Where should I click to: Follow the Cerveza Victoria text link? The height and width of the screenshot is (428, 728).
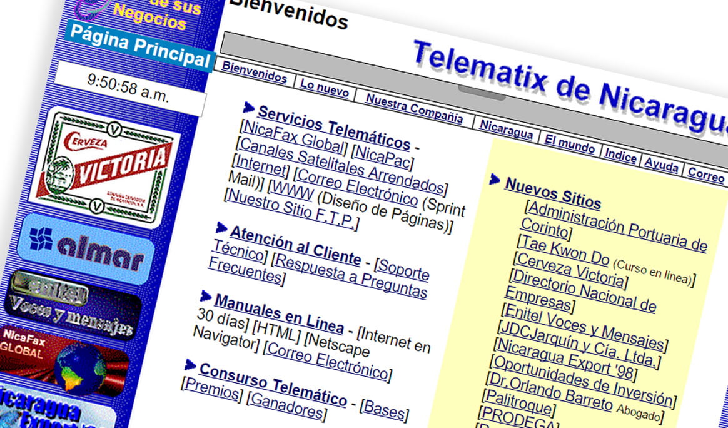(x=570, y=270)
